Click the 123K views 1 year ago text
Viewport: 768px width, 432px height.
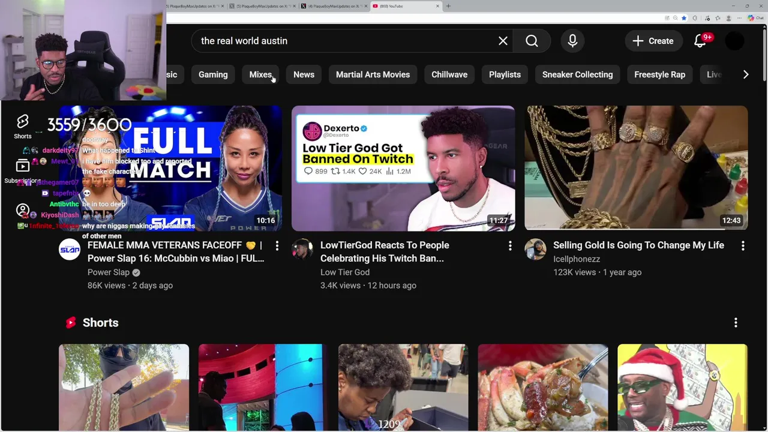click(597, 272)
